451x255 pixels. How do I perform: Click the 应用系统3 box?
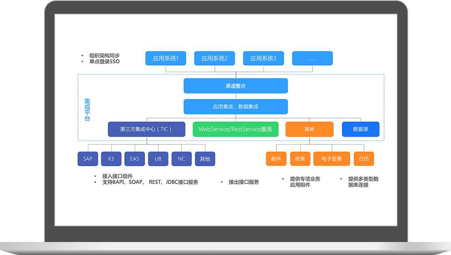click(x=263, y=58)
